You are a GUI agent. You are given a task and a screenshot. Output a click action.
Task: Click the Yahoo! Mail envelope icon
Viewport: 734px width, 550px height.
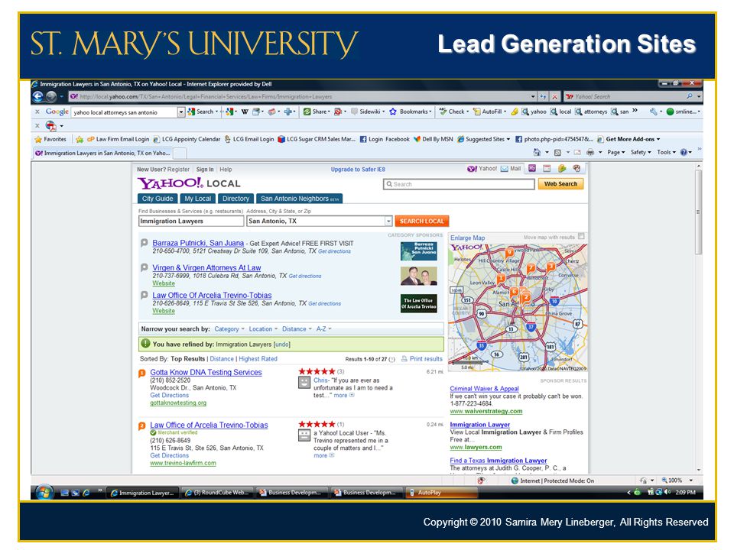505,169
